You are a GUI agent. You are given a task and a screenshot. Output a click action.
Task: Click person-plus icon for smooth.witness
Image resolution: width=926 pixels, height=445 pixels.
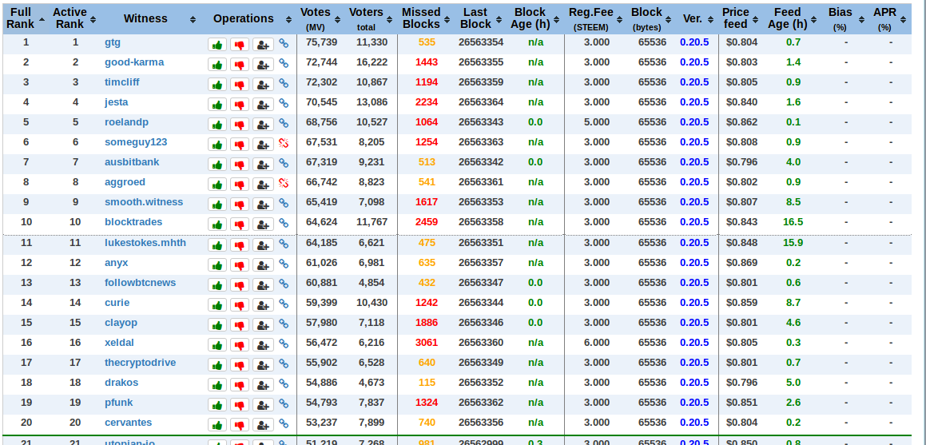click(x=263, y=205)
